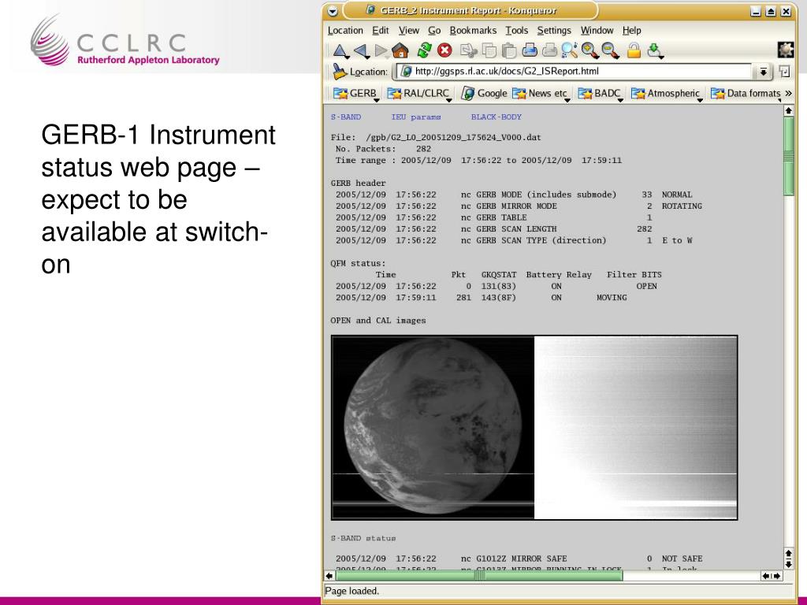
Task: Open the Google bookmark
Action: tap(485, 94)
